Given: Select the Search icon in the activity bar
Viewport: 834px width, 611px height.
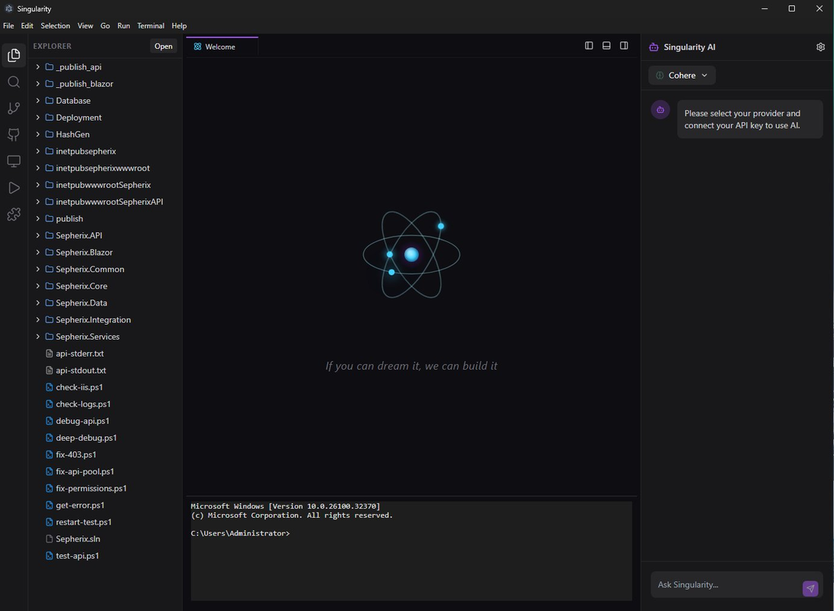Looking at the screenshot, I should pos(14,82).
